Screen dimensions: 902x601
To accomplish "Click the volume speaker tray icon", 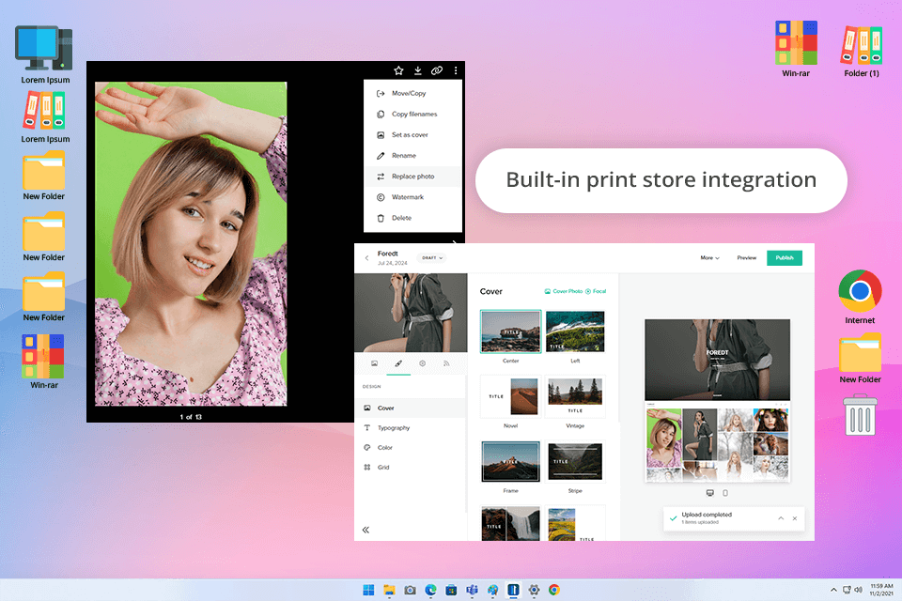I will tap(858, 590).
